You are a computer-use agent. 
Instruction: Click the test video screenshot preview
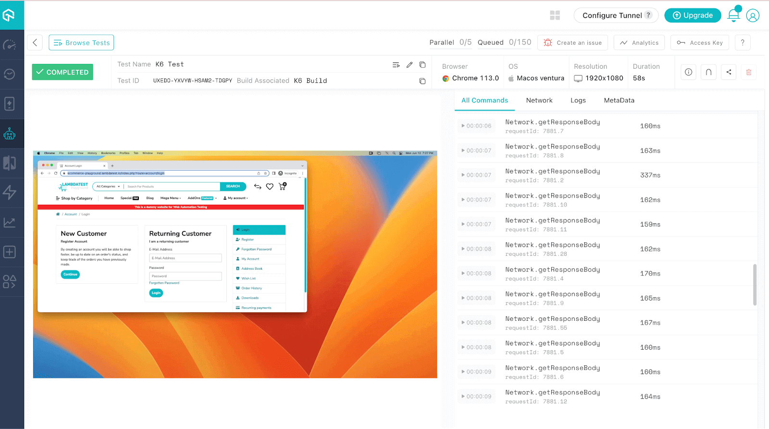(x=235, y=264)
